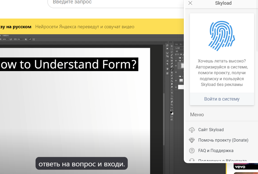Click the 'Skyload' panel title

pos(223,3)
